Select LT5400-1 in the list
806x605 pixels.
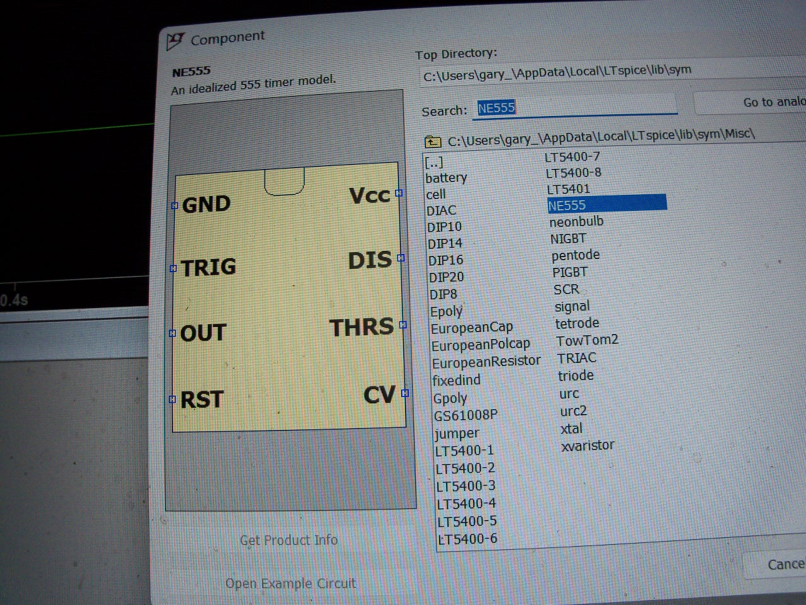click(x=465, y=451)
